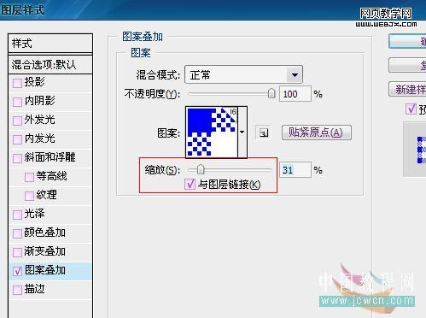Enable the 描边 stroke checkbox
Screen dimensions: 426x318
[17, 290]
